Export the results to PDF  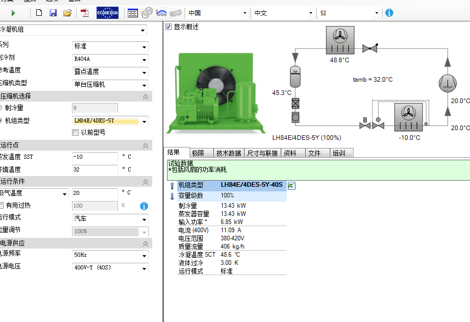coord(85,13)
